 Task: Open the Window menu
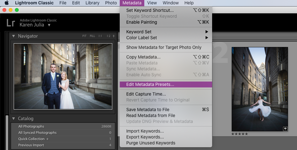tap(171, 3)
